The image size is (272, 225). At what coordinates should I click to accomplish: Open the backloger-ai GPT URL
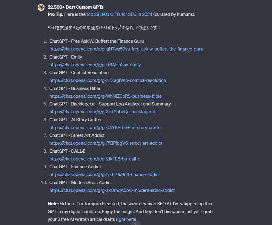(103, 112)
